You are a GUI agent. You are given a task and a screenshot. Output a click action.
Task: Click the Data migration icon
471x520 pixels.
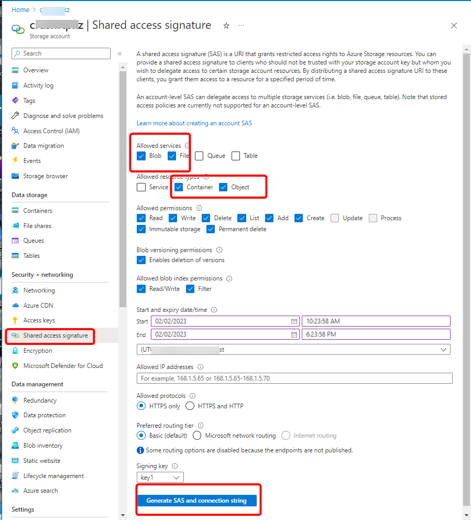[x=15, y=146]
